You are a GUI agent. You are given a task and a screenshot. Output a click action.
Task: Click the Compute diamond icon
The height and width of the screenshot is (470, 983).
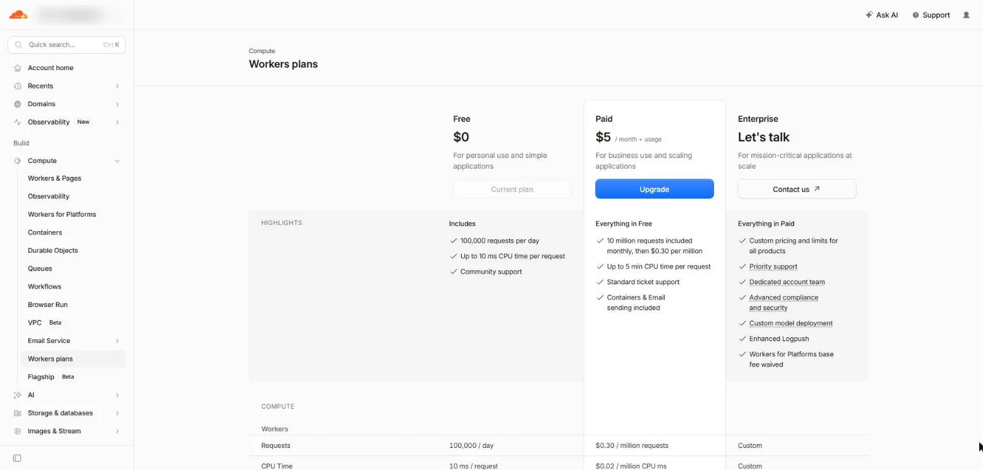(18, 160)
